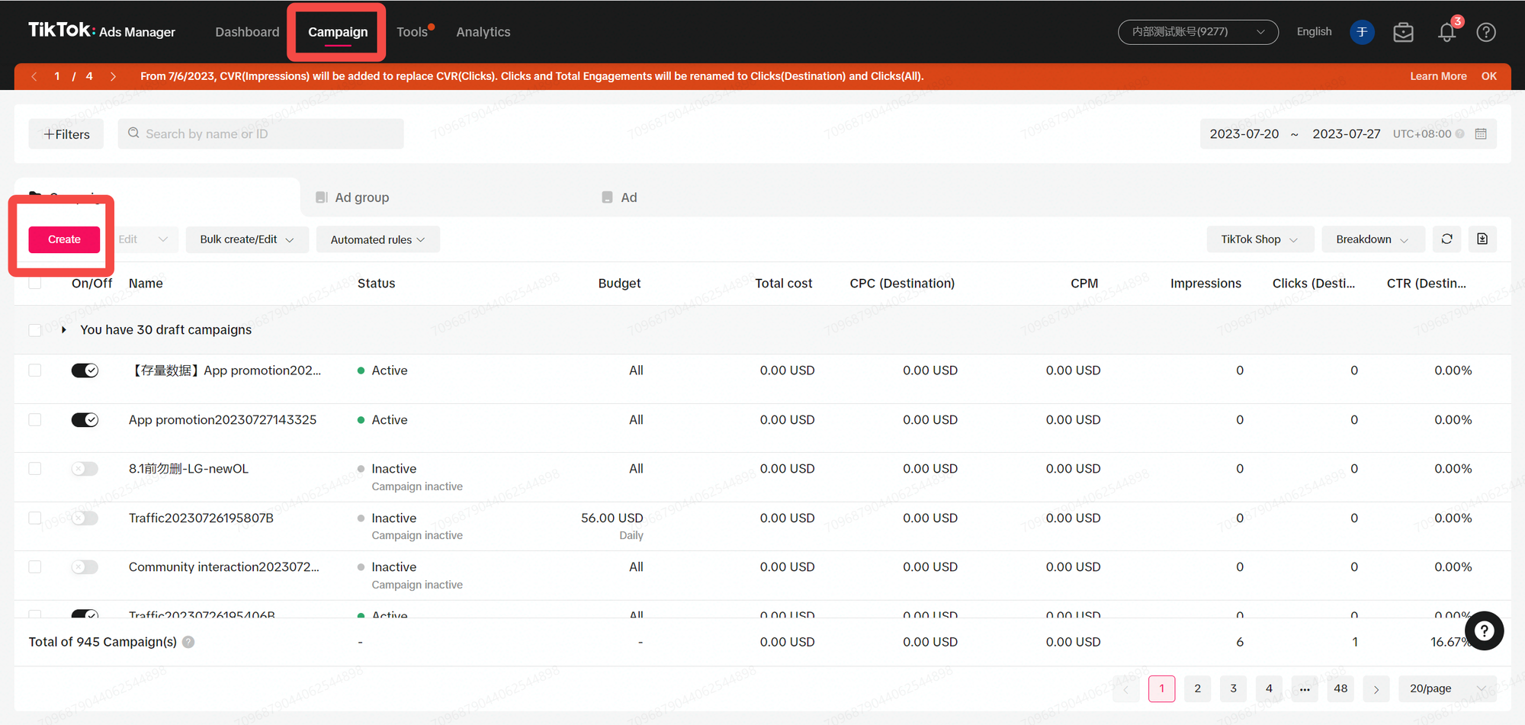The image size is (1525, 725).
Task: Open the date range calendar icon
Action: coord(1481,134)
